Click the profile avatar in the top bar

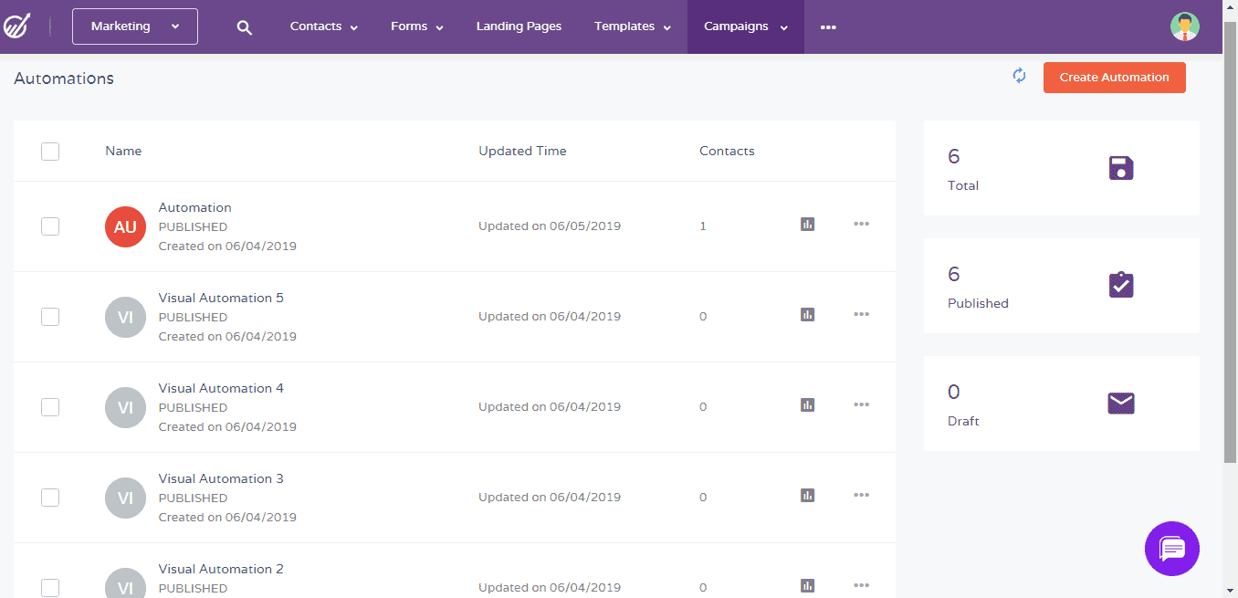(x=1184, y=26)
